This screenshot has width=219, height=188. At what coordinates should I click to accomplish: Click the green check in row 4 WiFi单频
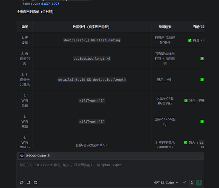[186, 101]
